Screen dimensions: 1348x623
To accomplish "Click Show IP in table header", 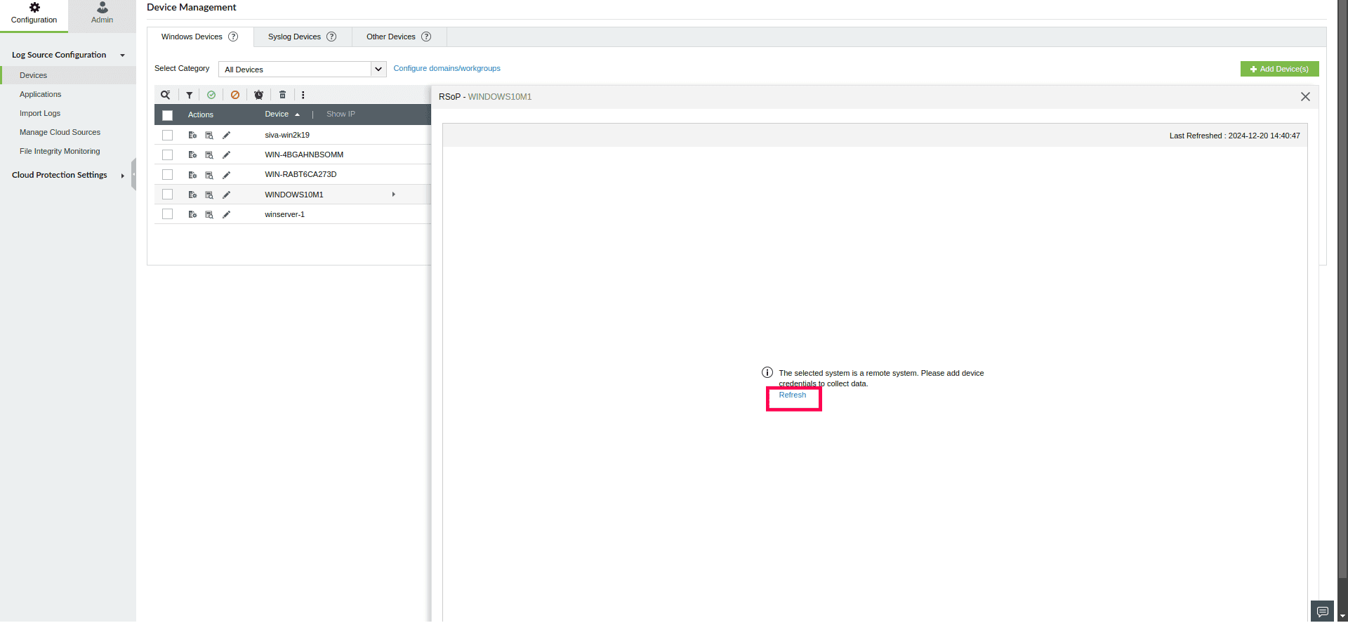I will [341, 114].
